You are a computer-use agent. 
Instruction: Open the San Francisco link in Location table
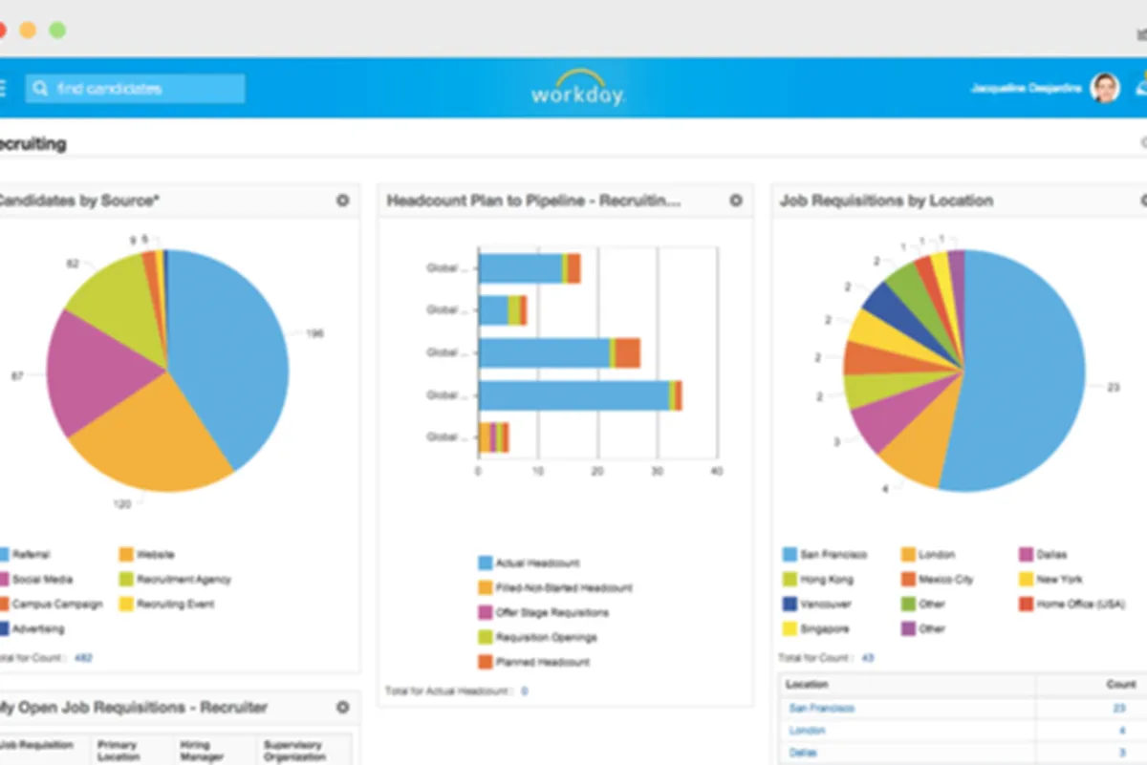point(821,708)
